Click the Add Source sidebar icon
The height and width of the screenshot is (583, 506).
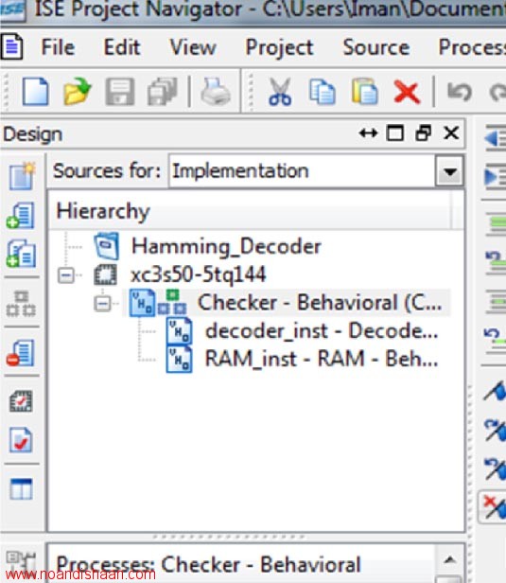click(x=21, y=216)
